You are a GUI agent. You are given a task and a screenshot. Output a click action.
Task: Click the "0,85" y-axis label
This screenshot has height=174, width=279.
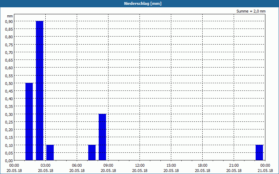pyautogui.click(x=9, y=29)
